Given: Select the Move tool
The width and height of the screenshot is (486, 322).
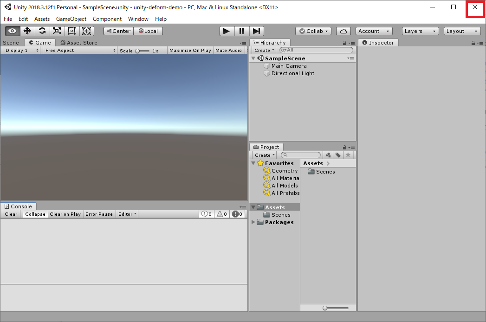Looking at the screenshot, I should [x=27, y=31].
